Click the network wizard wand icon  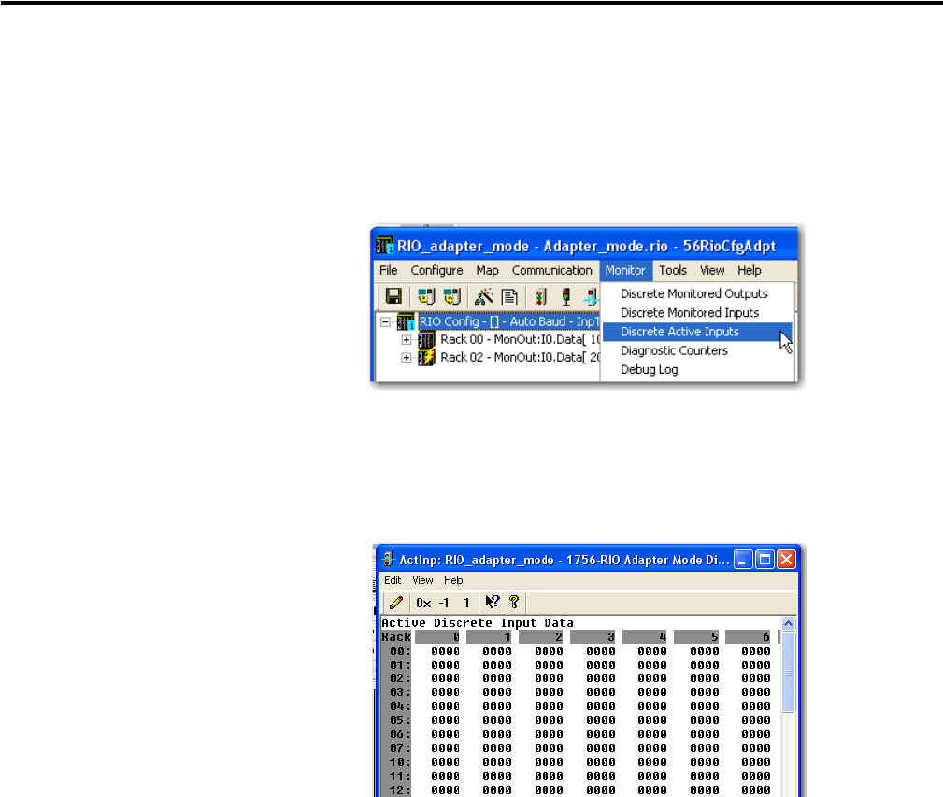coord(483,296)
